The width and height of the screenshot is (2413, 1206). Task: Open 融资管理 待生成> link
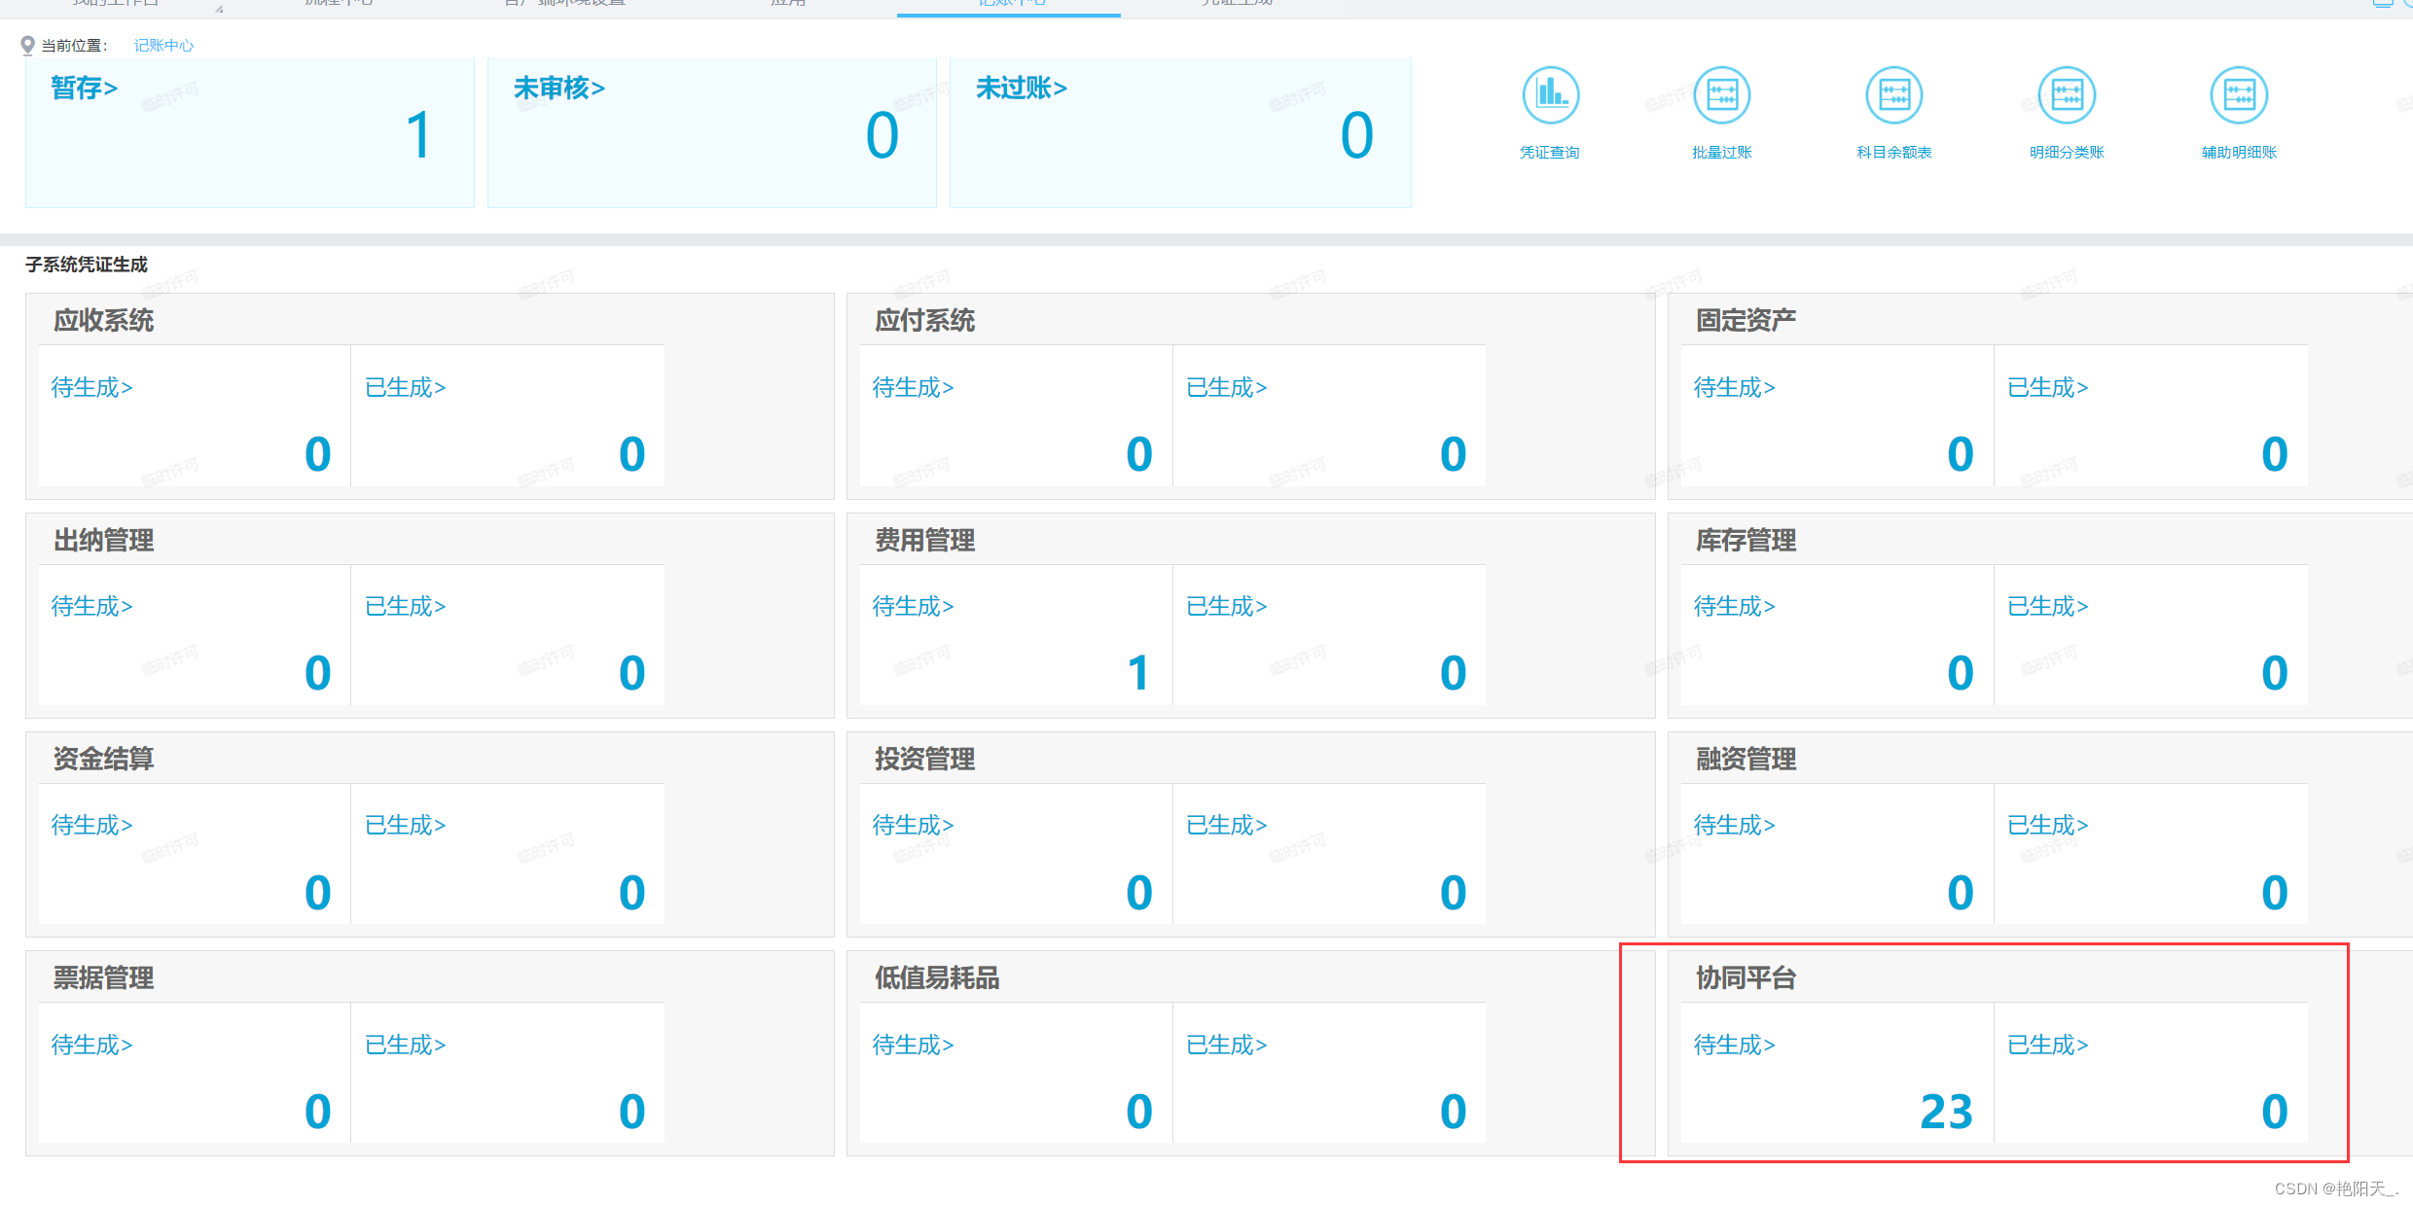(1735, 825)
